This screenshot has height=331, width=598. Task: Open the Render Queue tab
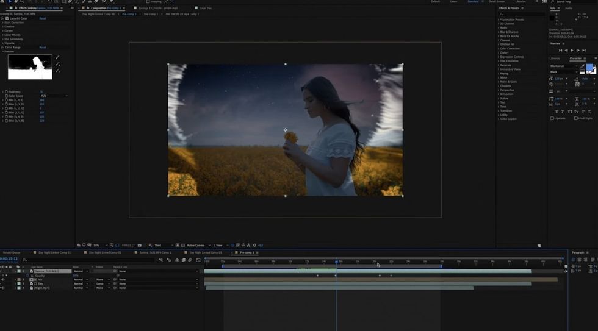point(12,252)
